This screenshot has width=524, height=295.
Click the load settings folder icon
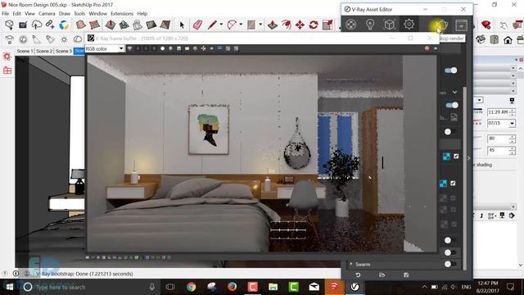382,275
